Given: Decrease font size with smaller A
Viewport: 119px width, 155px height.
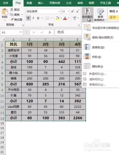Looking at the screenshot, I should coord(78,11).
